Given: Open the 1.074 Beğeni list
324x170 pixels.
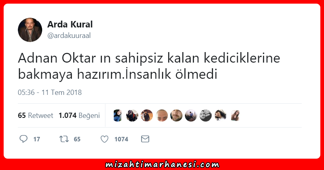Looking at the screenshot, I should [79, 115].
